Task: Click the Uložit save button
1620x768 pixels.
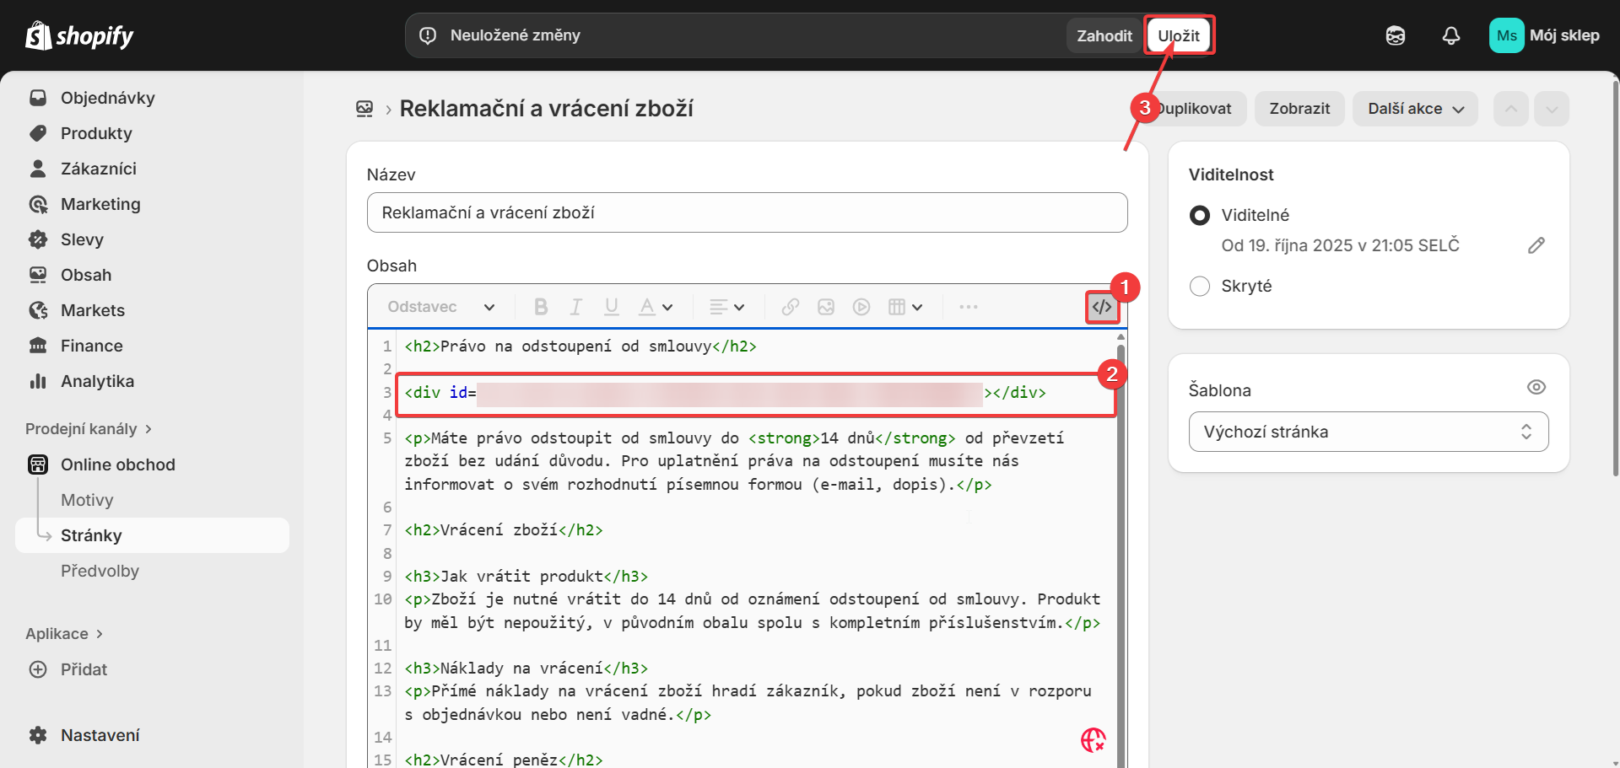Action: coord(1178,35)
